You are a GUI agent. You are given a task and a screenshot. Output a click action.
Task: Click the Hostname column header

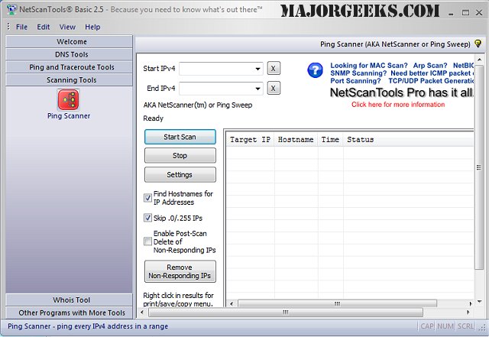click(x=296, y=140)
